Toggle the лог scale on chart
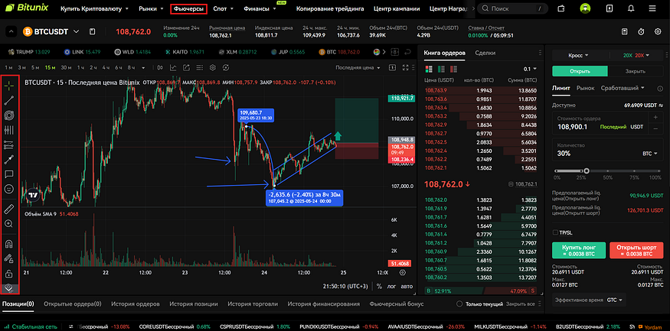This screenshot has width=670, height=331. tap(393, 286)
